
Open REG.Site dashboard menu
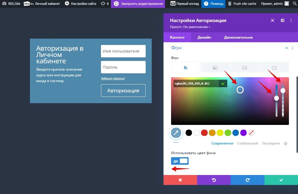coord(11,4)
